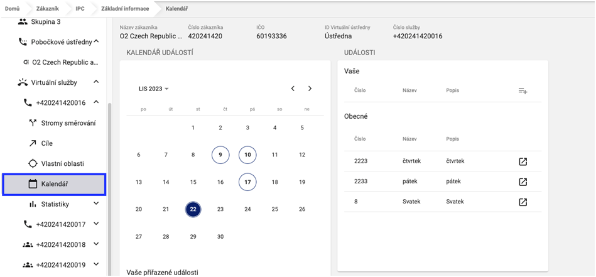
Task: Click the add event list icon
Action: pyautogui.click(x=523, y=91)
